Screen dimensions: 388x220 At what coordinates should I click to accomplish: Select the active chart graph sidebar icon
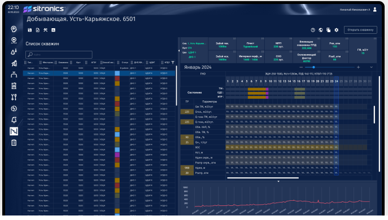pyautogui.click(x=14, y=131)
